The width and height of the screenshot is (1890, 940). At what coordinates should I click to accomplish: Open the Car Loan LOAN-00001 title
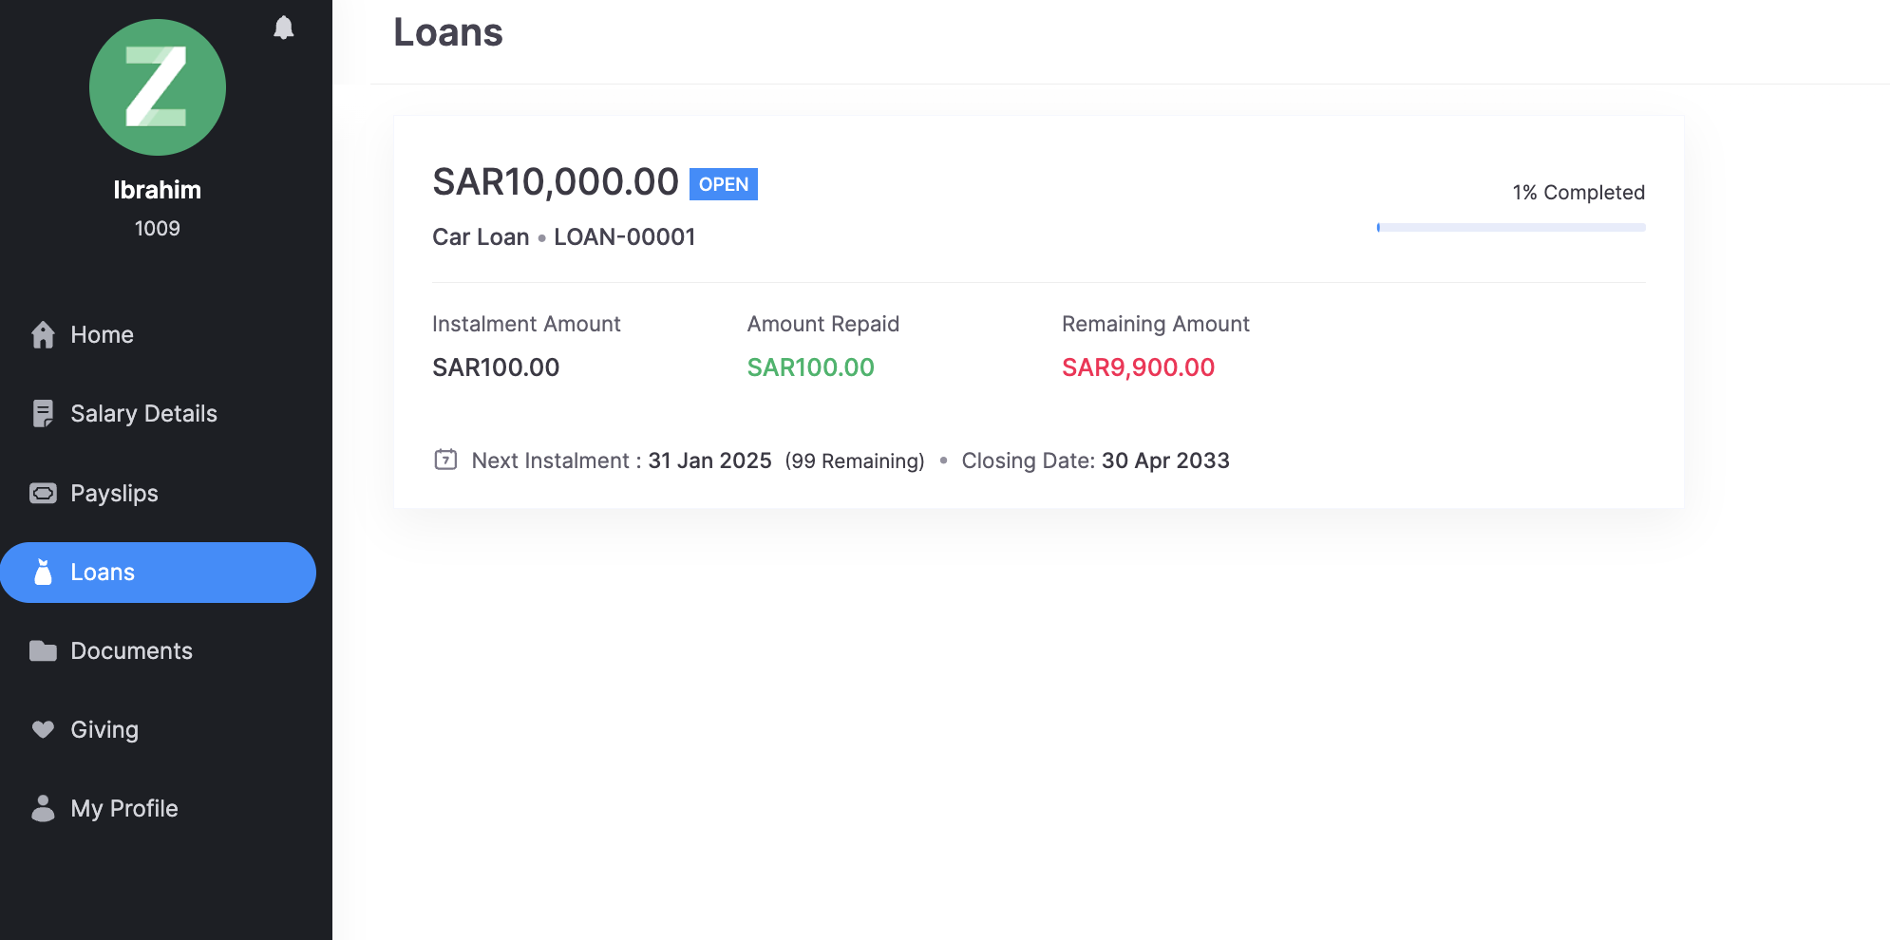click(563, 237)
